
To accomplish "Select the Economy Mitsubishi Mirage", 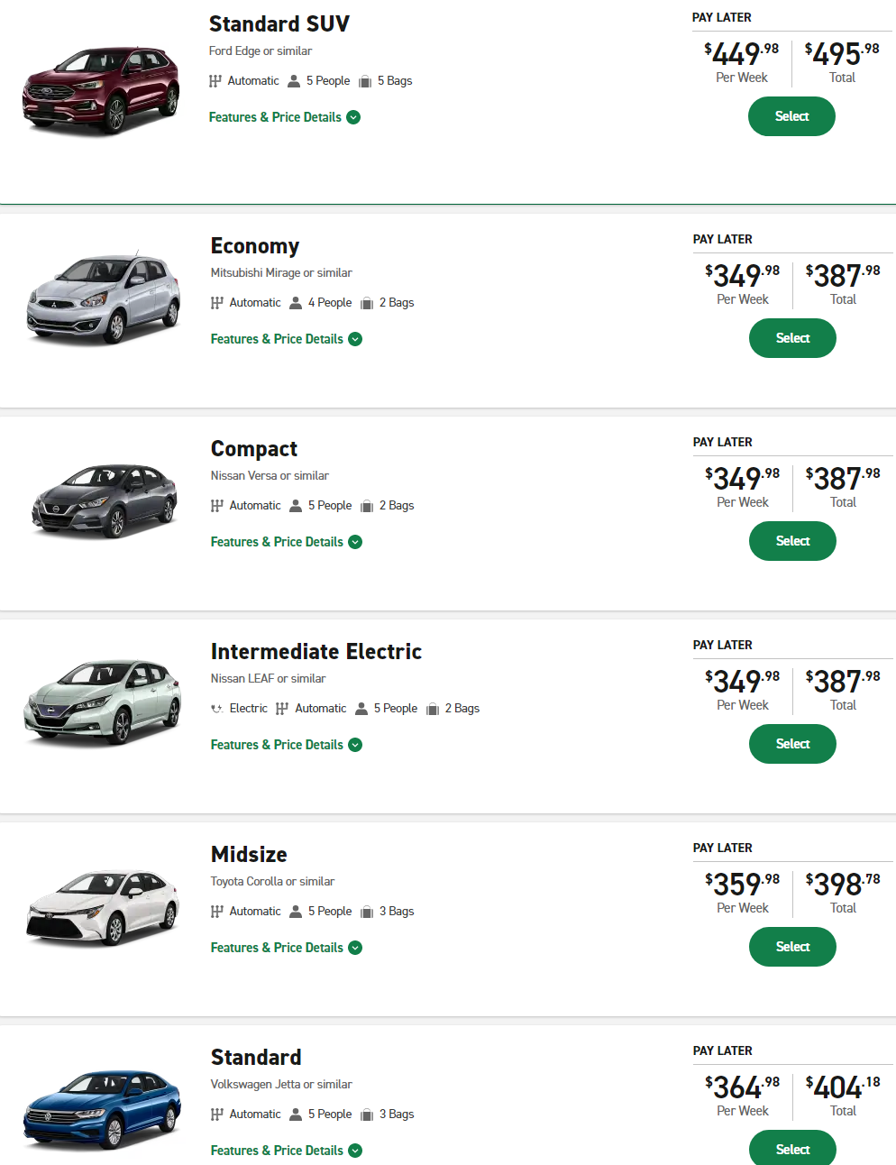I will tap(792, 338).
